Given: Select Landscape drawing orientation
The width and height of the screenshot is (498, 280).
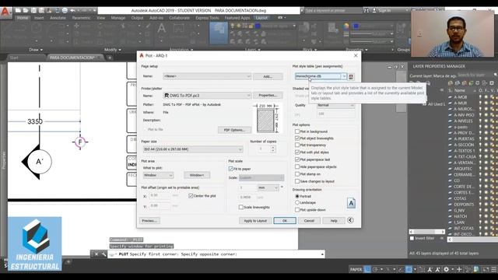Looking at the screenshot, I should (297, 202).
